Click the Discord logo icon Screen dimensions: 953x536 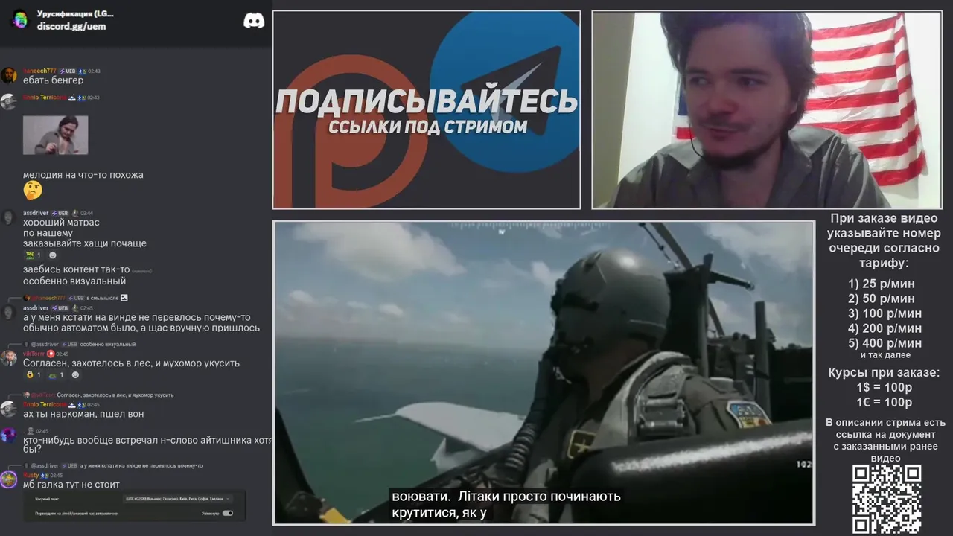click(x=254, y=21)
